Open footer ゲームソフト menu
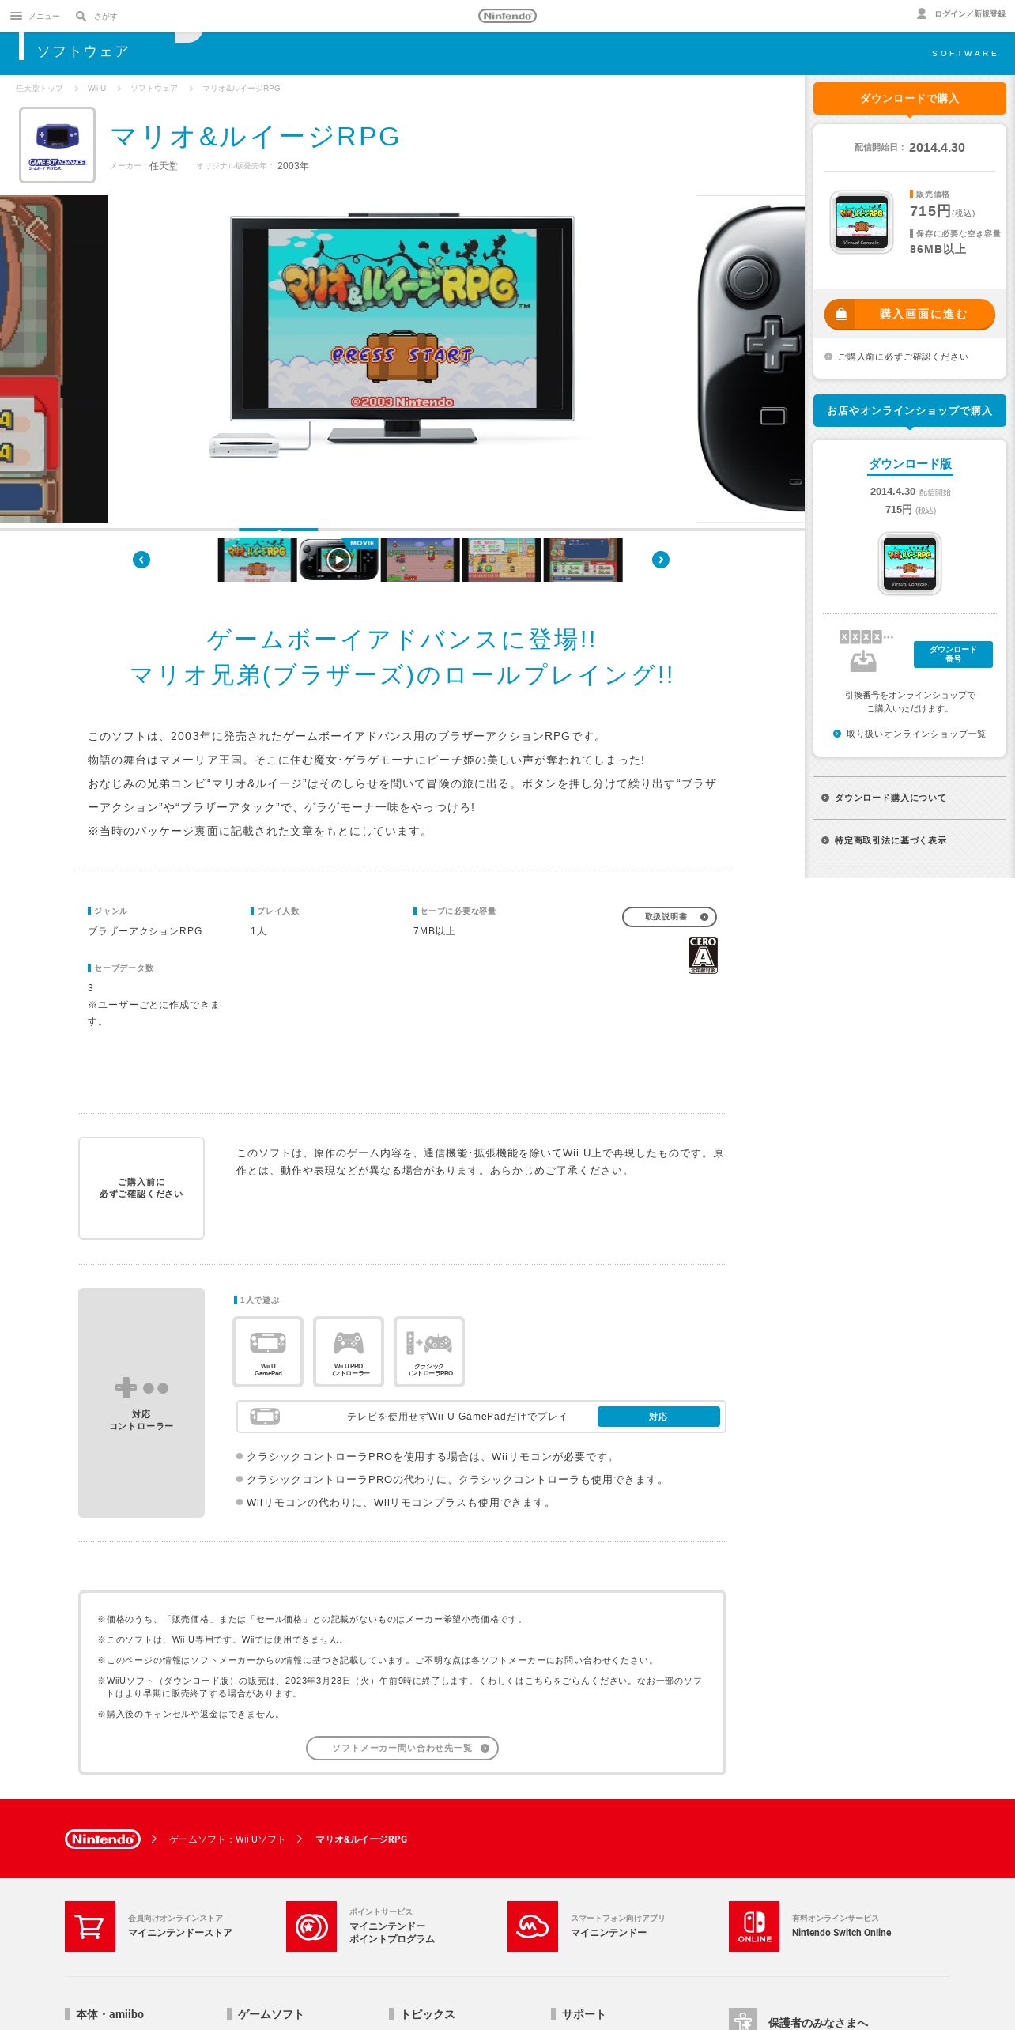The width and height of the screenshot is (1015, 2030). [270, 2014]
